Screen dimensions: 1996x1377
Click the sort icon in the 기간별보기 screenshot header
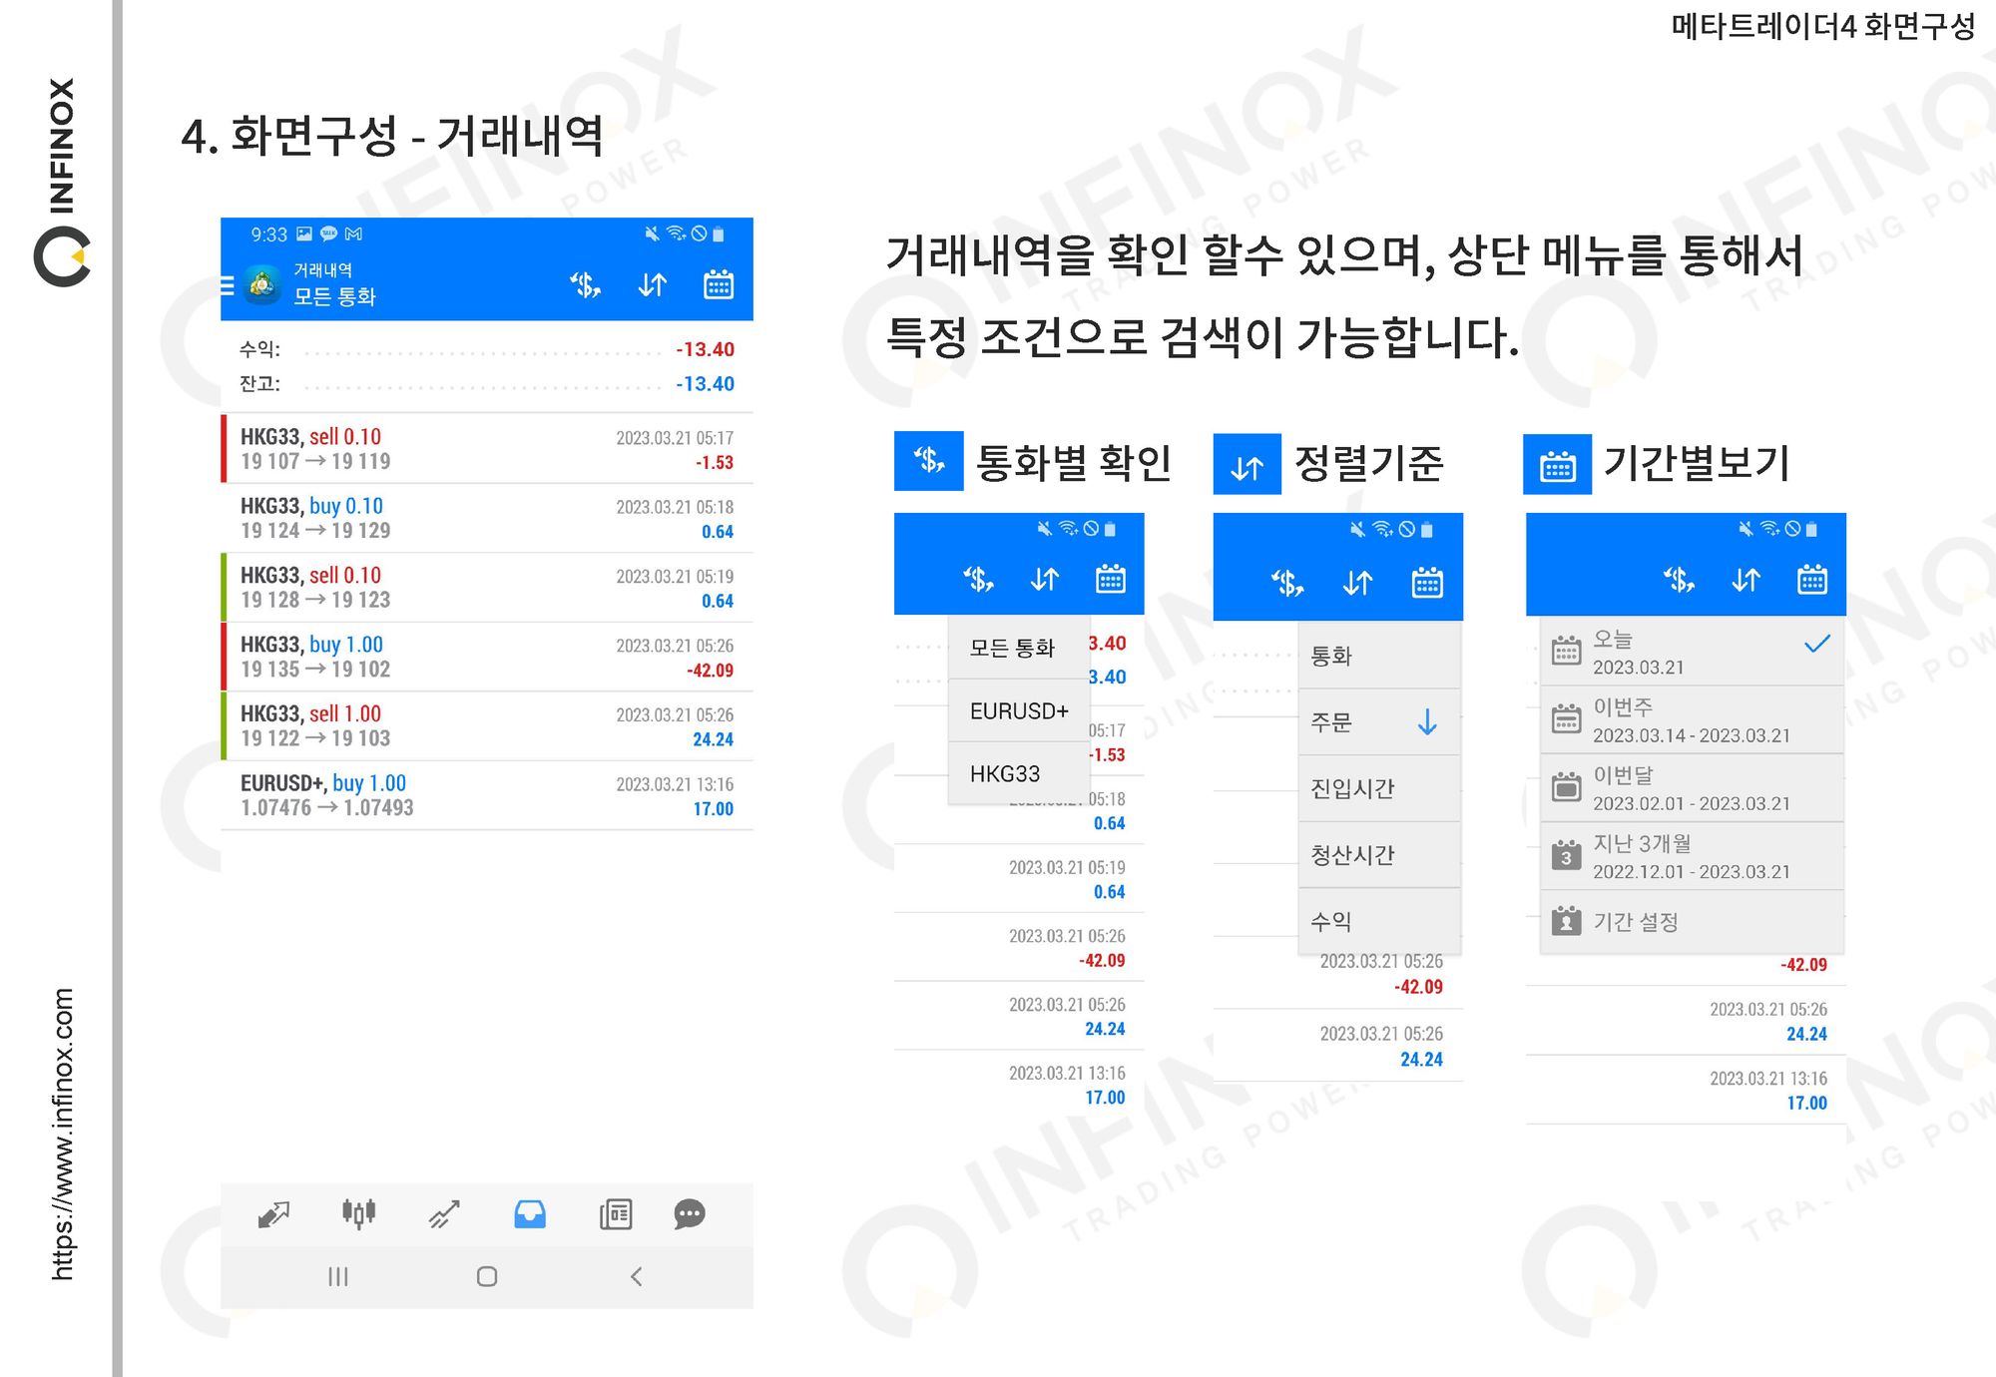click(1746, 579)
